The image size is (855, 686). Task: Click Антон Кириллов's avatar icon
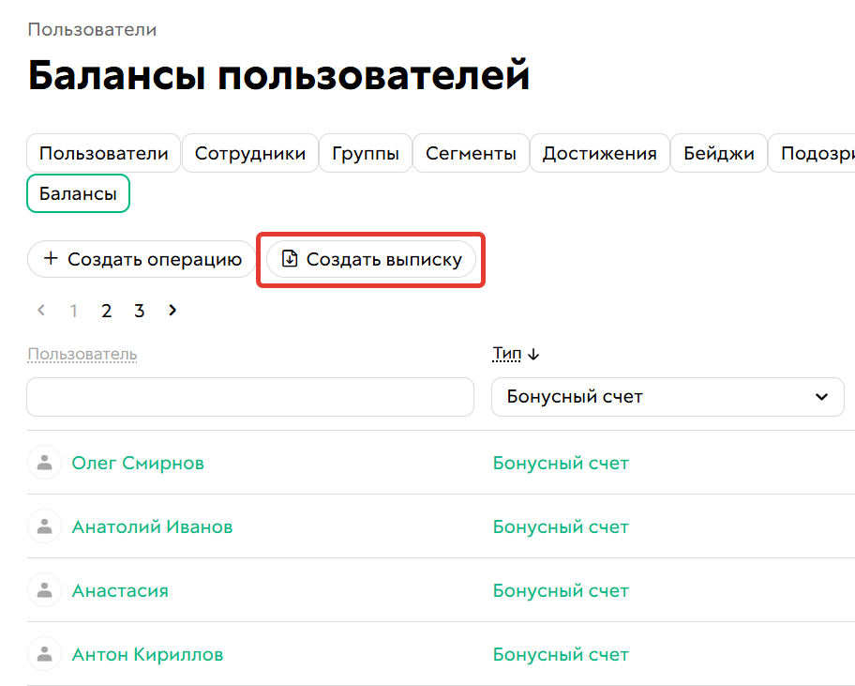coord(44,653)
